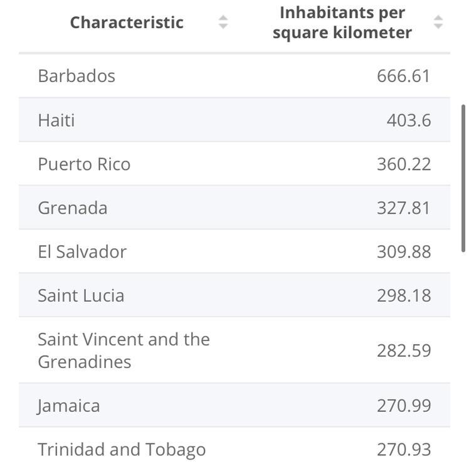Select the Jamaica row
This screenshot has height=469, width=469.
click(x=234, y=405)
